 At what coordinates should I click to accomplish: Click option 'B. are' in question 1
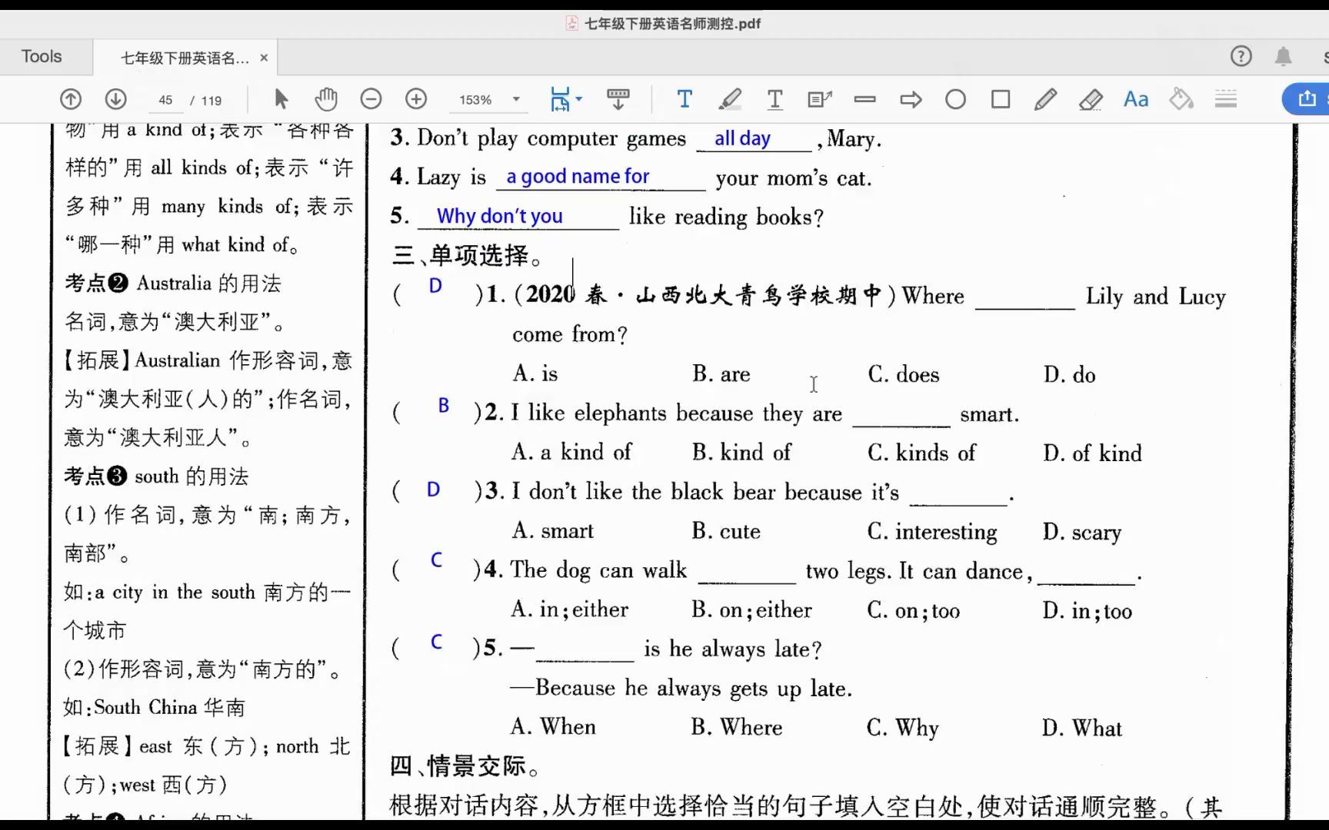(721, 373)
